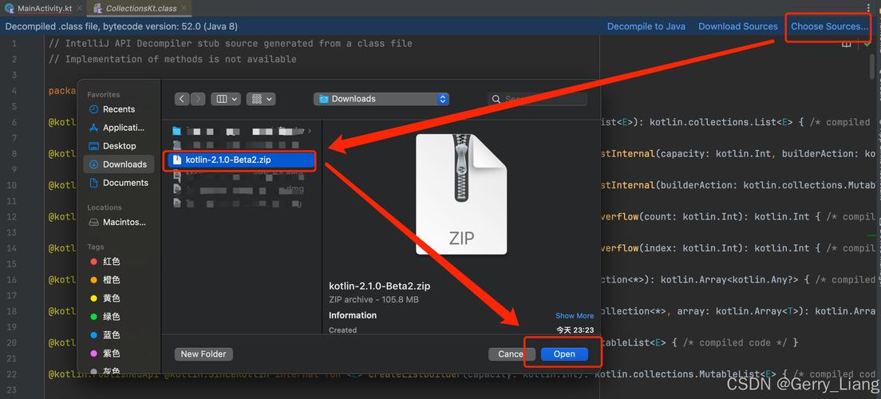Click the Kotlin icon on MainActivity.kt tab

tap(9, 9)
